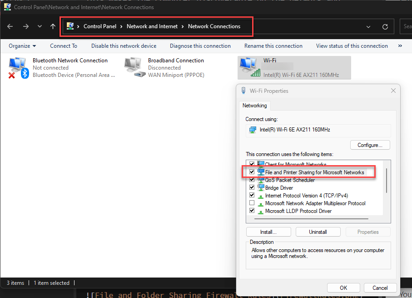Refresh the Network Connections view
412x298 pixels.
tap(385, 26)
